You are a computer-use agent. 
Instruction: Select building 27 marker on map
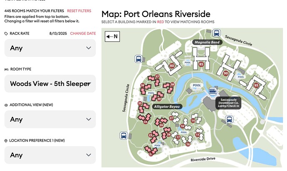(x=171, y=118)
